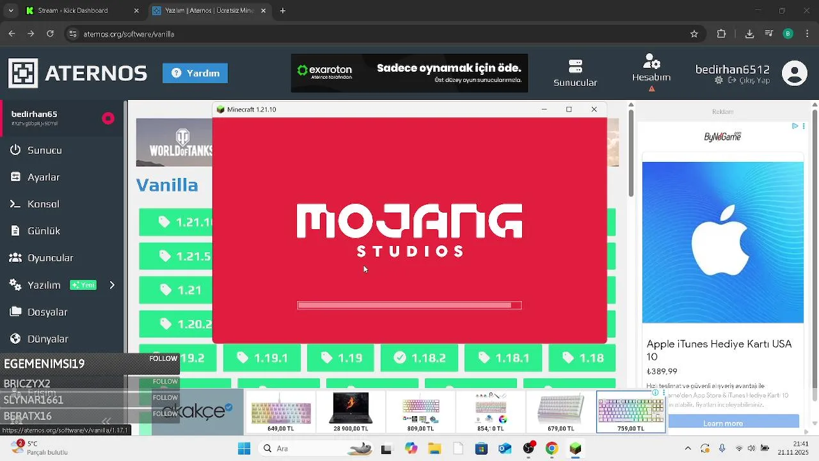Image resolution: width=819 pixels, height=461 pixels.
Task: Click the AdChoices icon on Apple ad
Action: (x=795, y=126)
